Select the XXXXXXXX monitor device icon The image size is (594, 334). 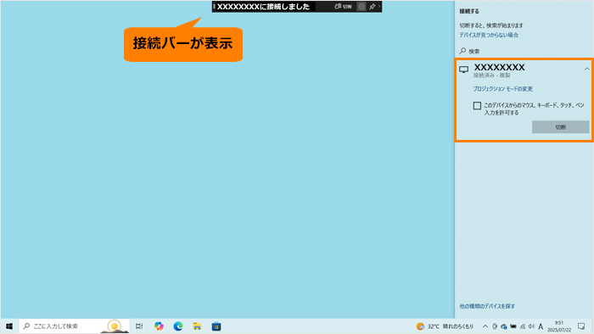tap(463, 70)
